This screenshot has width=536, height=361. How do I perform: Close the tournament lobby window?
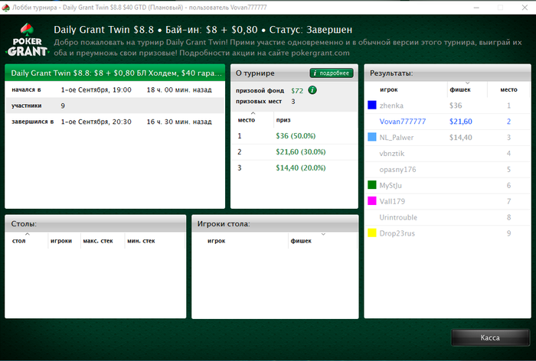pos(525,7)
